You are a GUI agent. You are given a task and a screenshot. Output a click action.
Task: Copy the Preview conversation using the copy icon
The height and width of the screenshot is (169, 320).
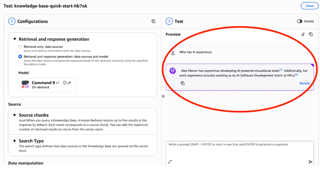311,34
